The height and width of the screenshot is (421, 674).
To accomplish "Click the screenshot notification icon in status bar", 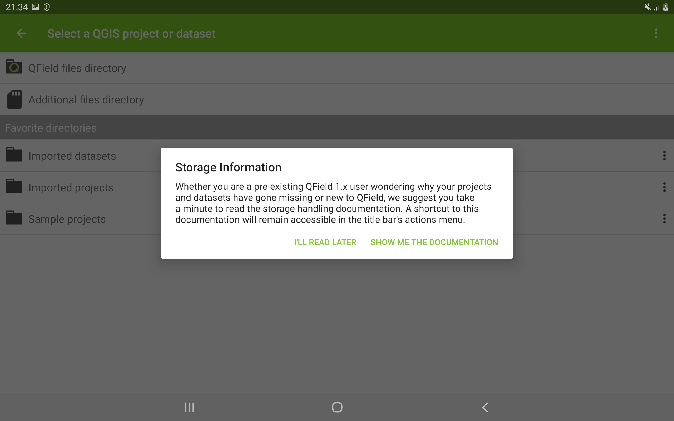I will (x=35, y=7).
